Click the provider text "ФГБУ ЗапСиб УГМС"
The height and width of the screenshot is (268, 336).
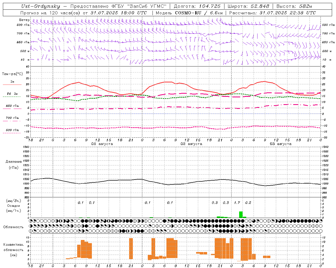[x=139, y=6]
